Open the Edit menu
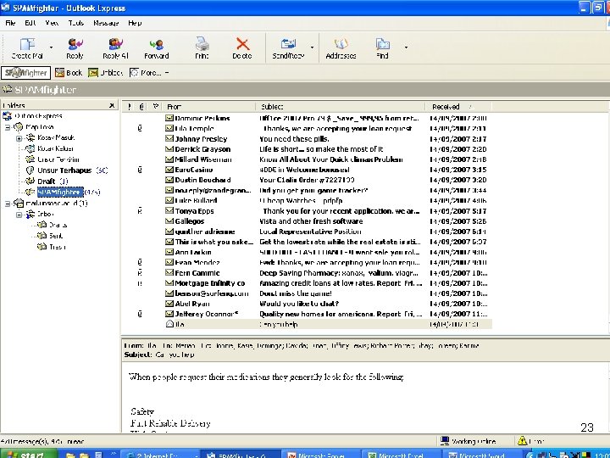The height and width of the screenshot is (458, 610). point(30,23)
